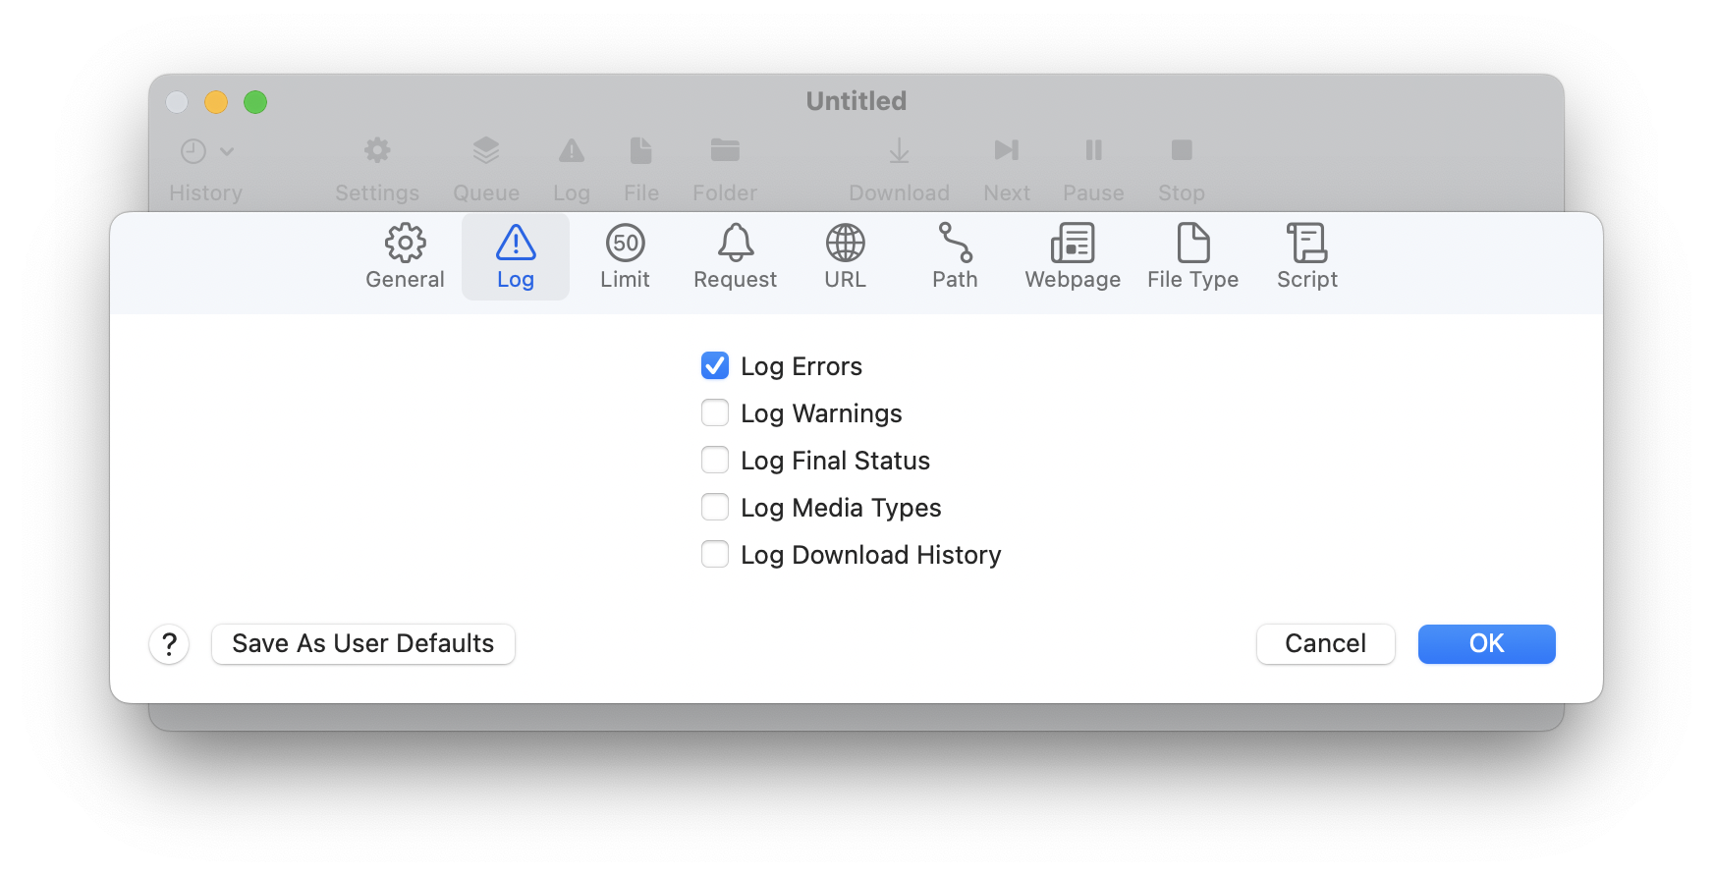
Task: Turn on Log Media Types
Action: (715, 507)
